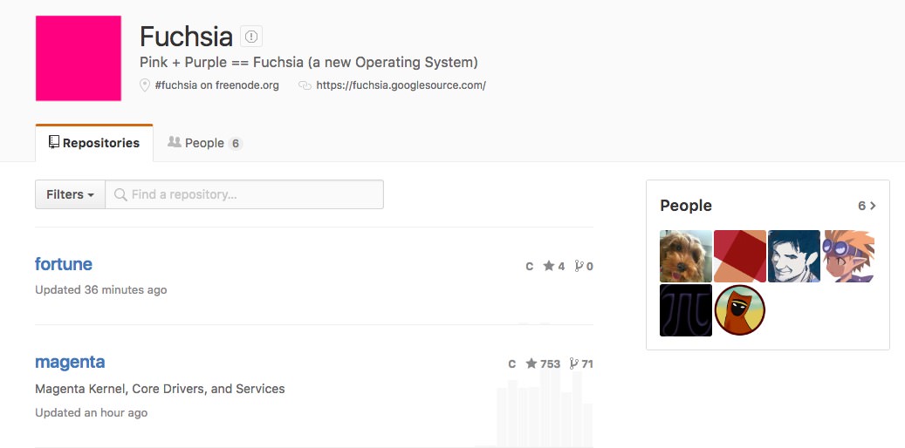
Task: View forks of magenta repository (71 forks)
Action: coord(581,363)
